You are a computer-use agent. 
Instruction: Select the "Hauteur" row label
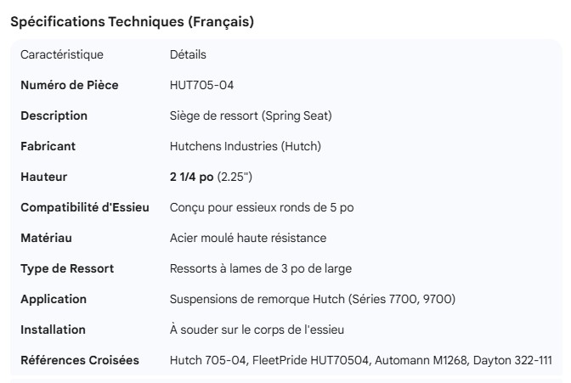(43, 177)
